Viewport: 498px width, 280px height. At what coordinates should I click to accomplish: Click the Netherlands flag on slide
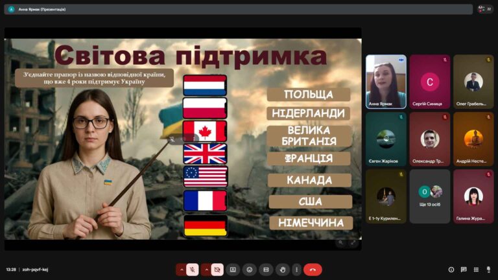pyautogui.click(x=205, y=86)
